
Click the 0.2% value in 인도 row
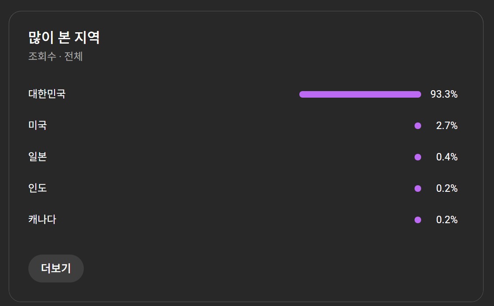pyautogui.click(x=447, y=189)
